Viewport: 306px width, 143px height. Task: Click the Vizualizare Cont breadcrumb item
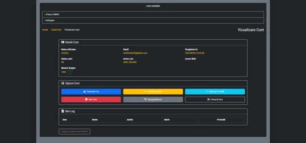[72, 30]
